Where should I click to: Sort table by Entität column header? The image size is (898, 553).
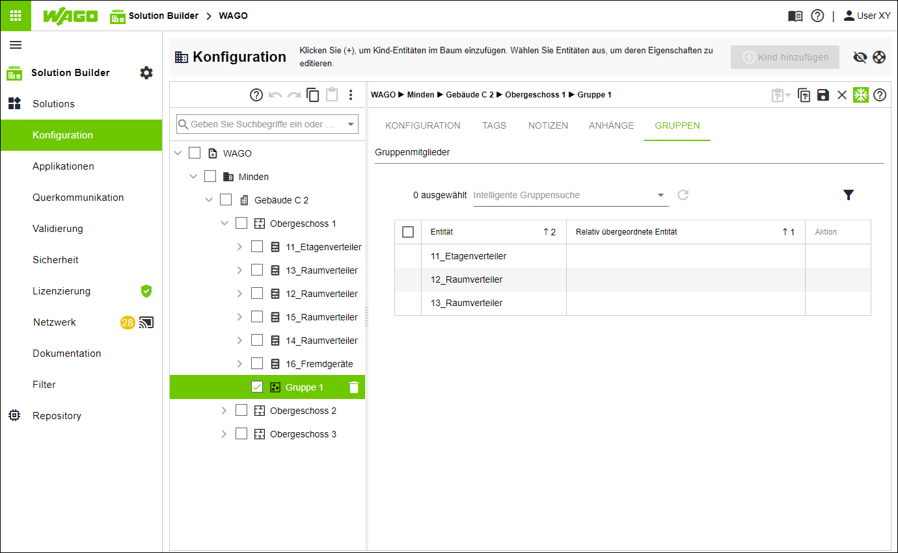click(x=493, y=232)
